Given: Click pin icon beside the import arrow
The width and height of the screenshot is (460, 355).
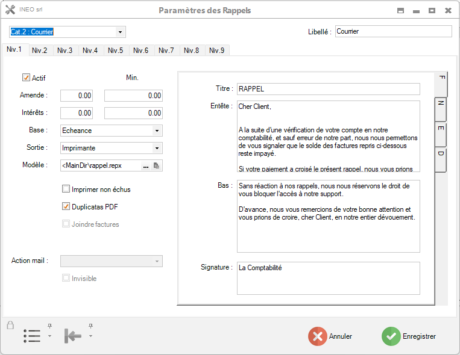Looking at the screenshot, I should (90, 326).
